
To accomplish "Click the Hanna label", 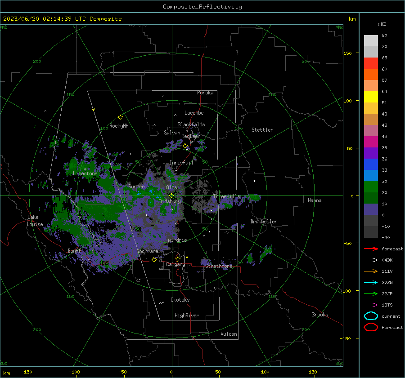I will coord(315,200).
